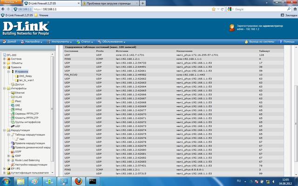298x186 pixels.
Task: Click tree panel scroll-down arrow
Action: [x=52, y=173]
